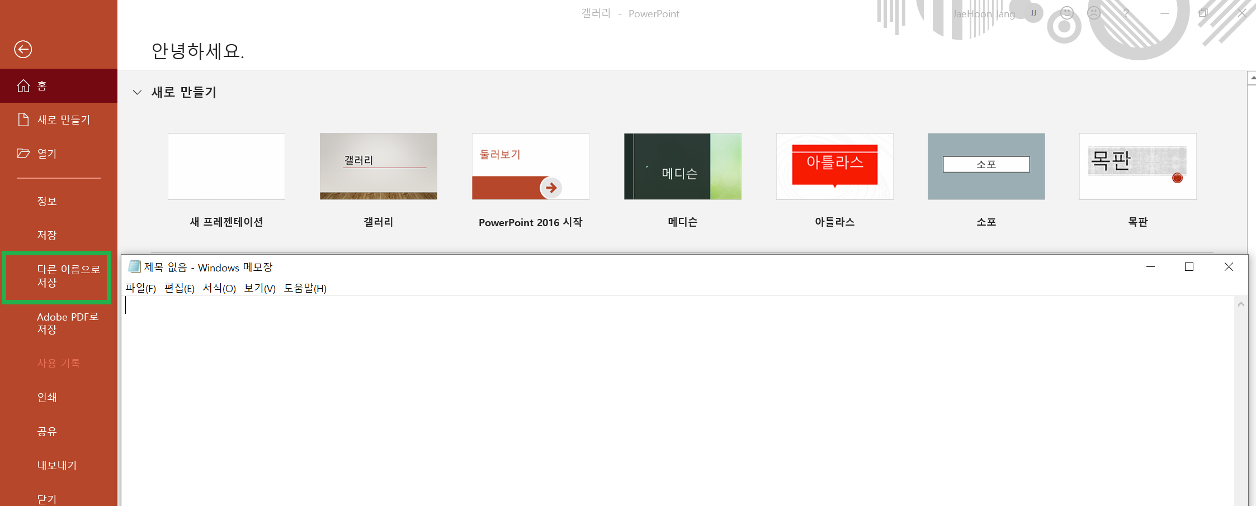The width and height of the screenshot is (1256, 506).
Task: Open Notepad 서식(O) menu
Action: 219,288
